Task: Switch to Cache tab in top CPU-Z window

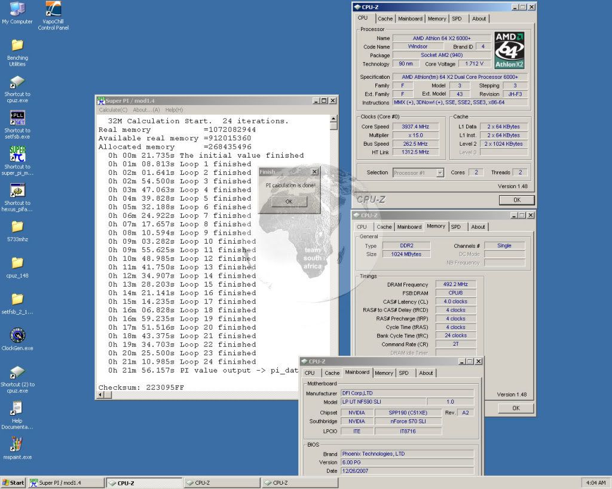Action: pyautogui.click(x=385, y=19)
